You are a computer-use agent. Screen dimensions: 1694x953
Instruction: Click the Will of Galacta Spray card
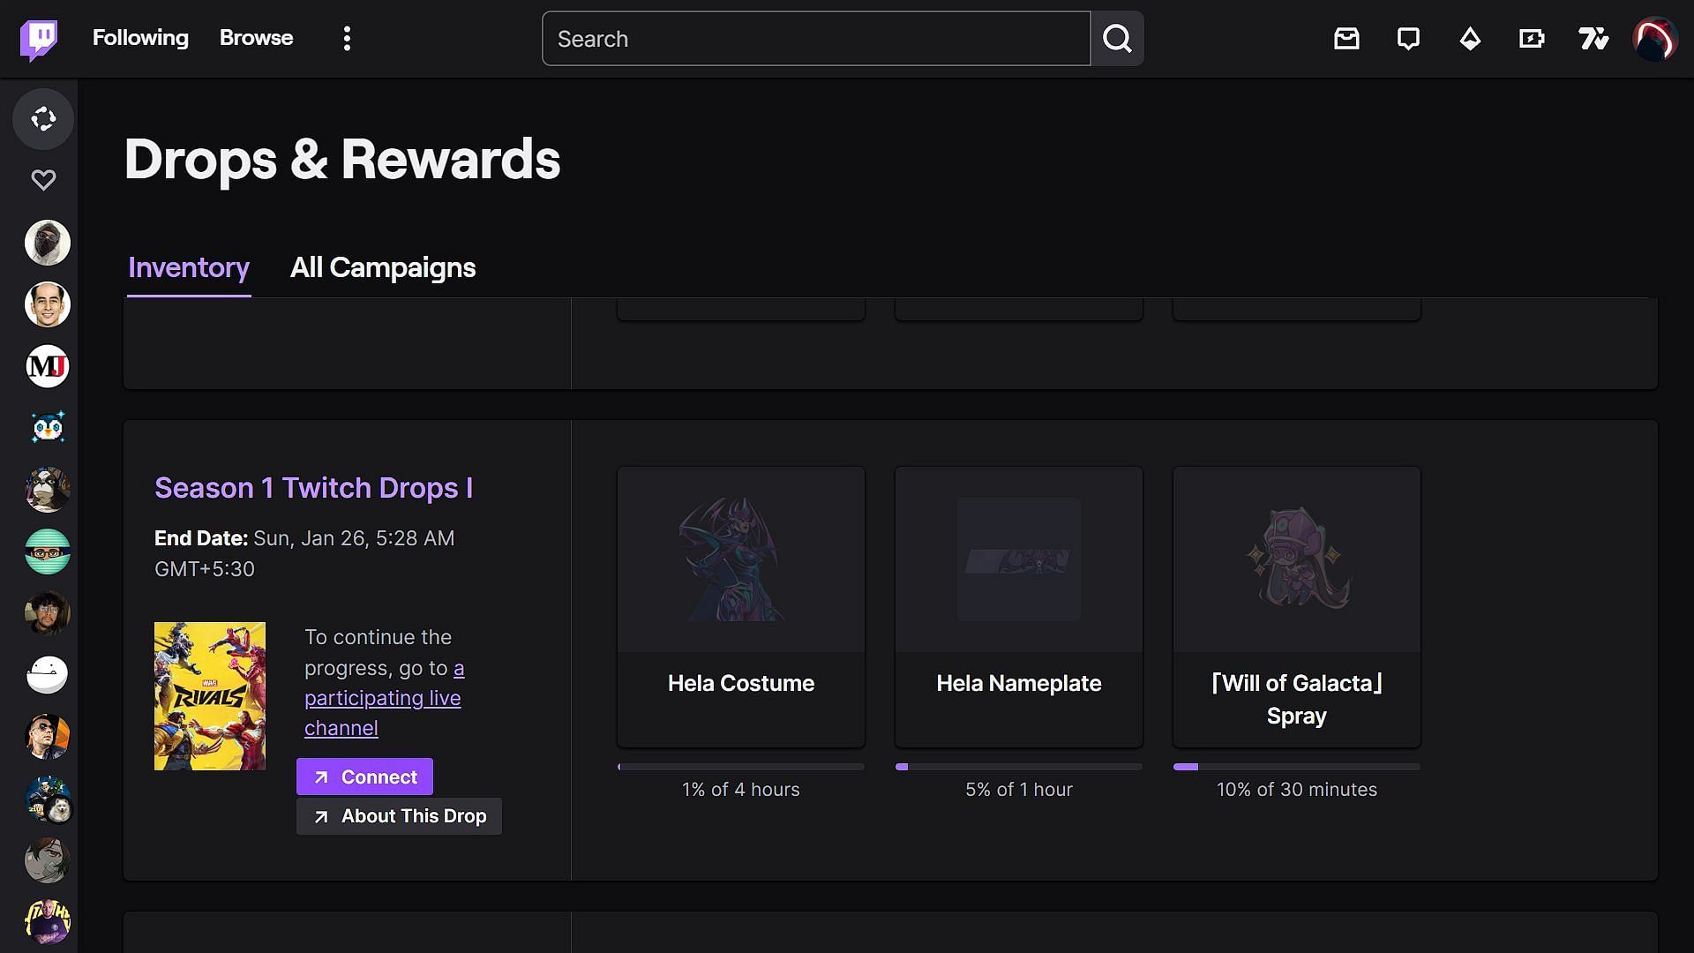(1296, 604)
